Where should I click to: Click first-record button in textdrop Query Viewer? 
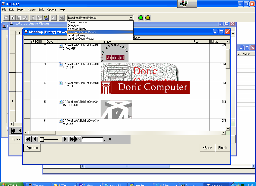point(13,131)
